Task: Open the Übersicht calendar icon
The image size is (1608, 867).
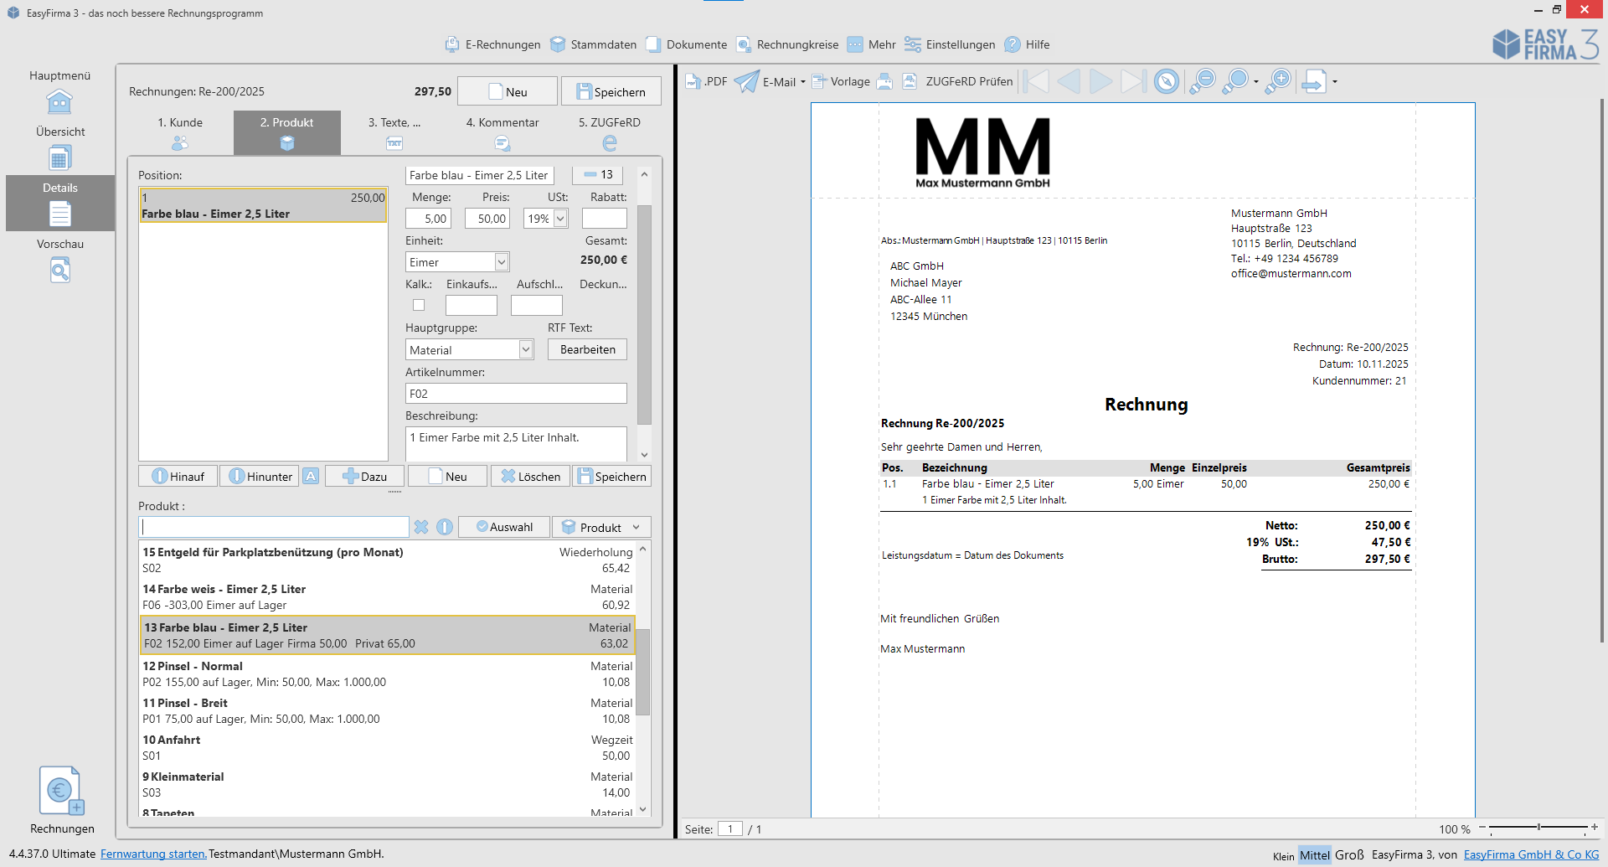Action: coord(59,158)
